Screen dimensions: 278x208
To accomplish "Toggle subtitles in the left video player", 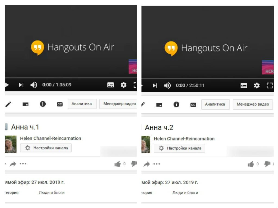I will (x=111, y=85).
